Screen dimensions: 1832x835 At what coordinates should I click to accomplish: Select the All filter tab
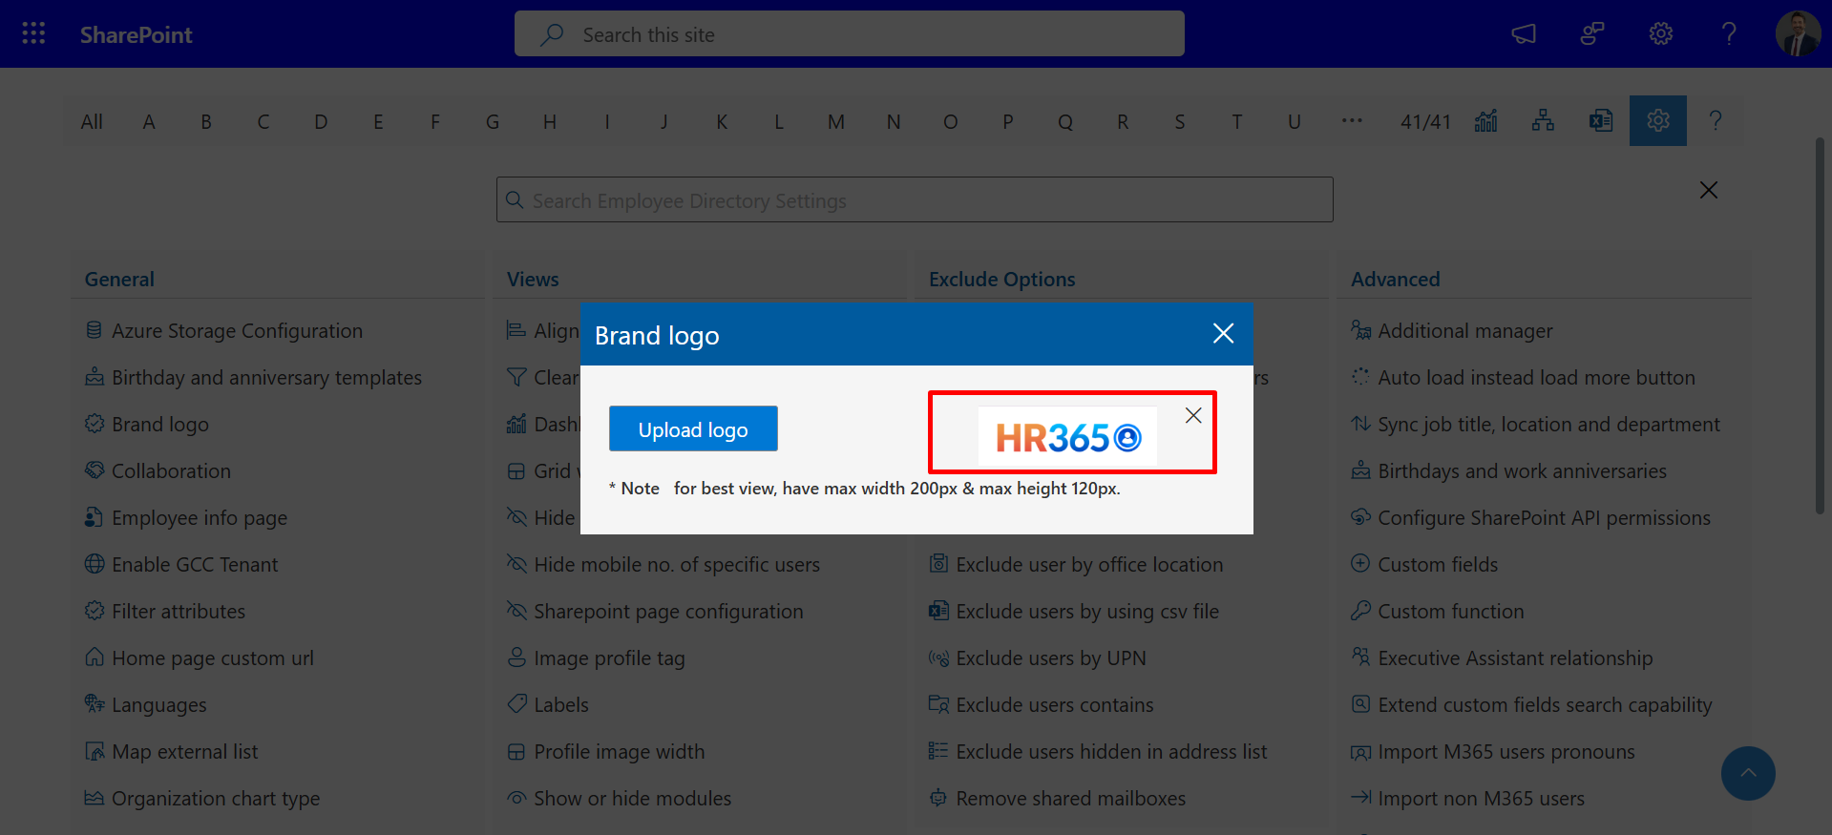(x=92, y=122)
